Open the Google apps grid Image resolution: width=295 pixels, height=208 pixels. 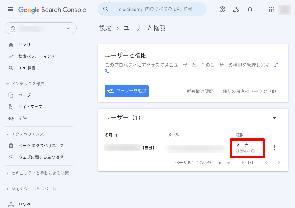pos(271,10)
